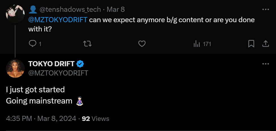The image size is (276, 131).
Task: Click the "I just got started" tweet text
Action: [x=35, y=90]
